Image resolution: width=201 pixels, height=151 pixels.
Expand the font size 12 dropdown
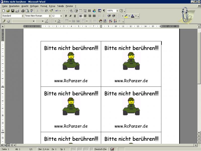coord(61,16)
